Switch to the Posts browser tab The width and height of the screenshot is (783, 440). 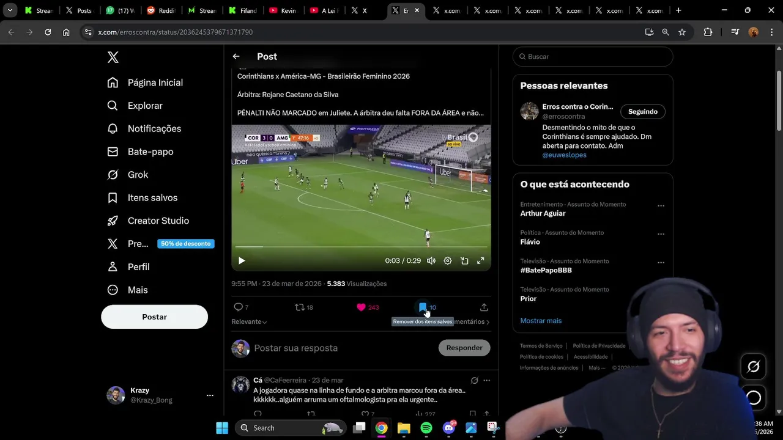coord(79,10)
